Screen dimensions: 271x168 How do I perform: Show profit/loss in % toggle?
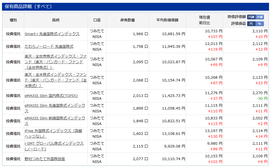(259, 24)
